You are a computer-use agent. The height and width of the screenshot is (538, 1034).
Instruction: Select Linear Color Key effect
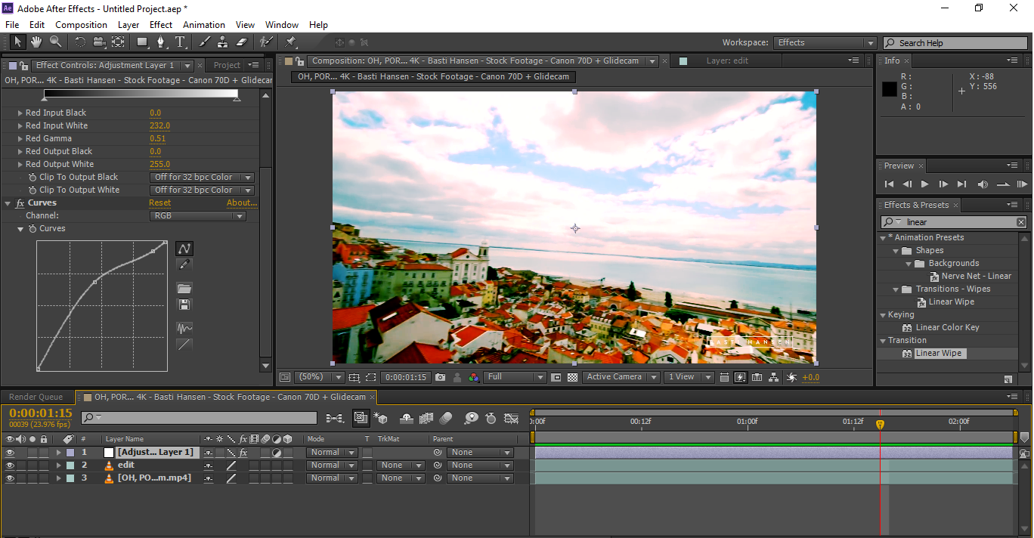pyautogui.click(x=947, y=328)
